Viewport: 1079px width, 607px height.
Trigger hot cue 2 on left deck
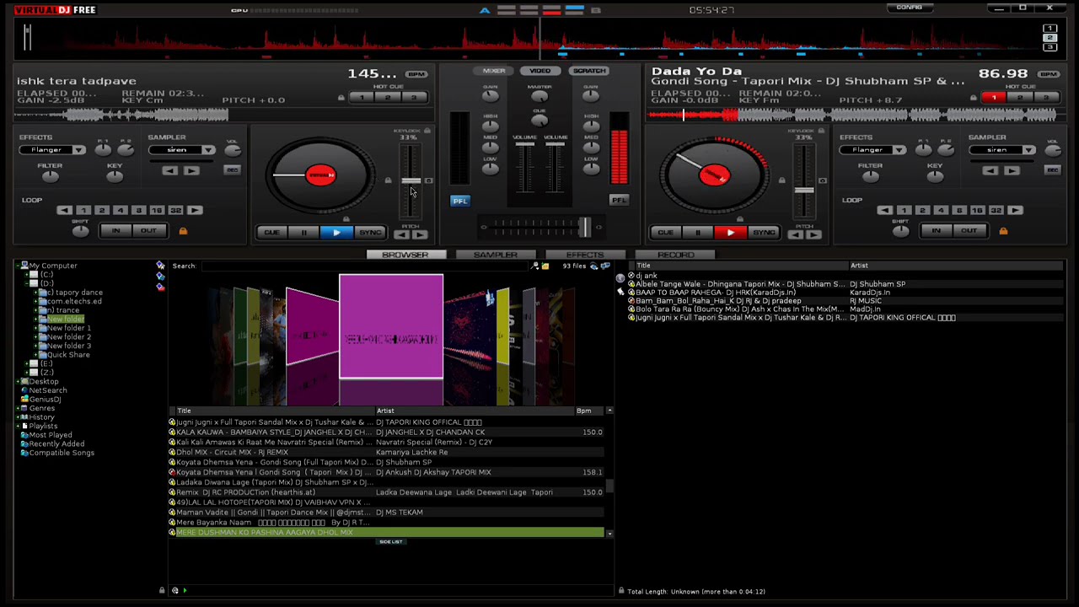[388, 98]
